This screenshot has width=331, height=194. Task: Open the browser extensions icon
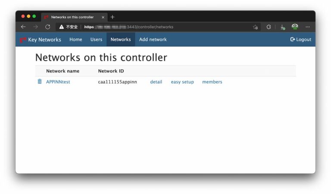[269, 27]
